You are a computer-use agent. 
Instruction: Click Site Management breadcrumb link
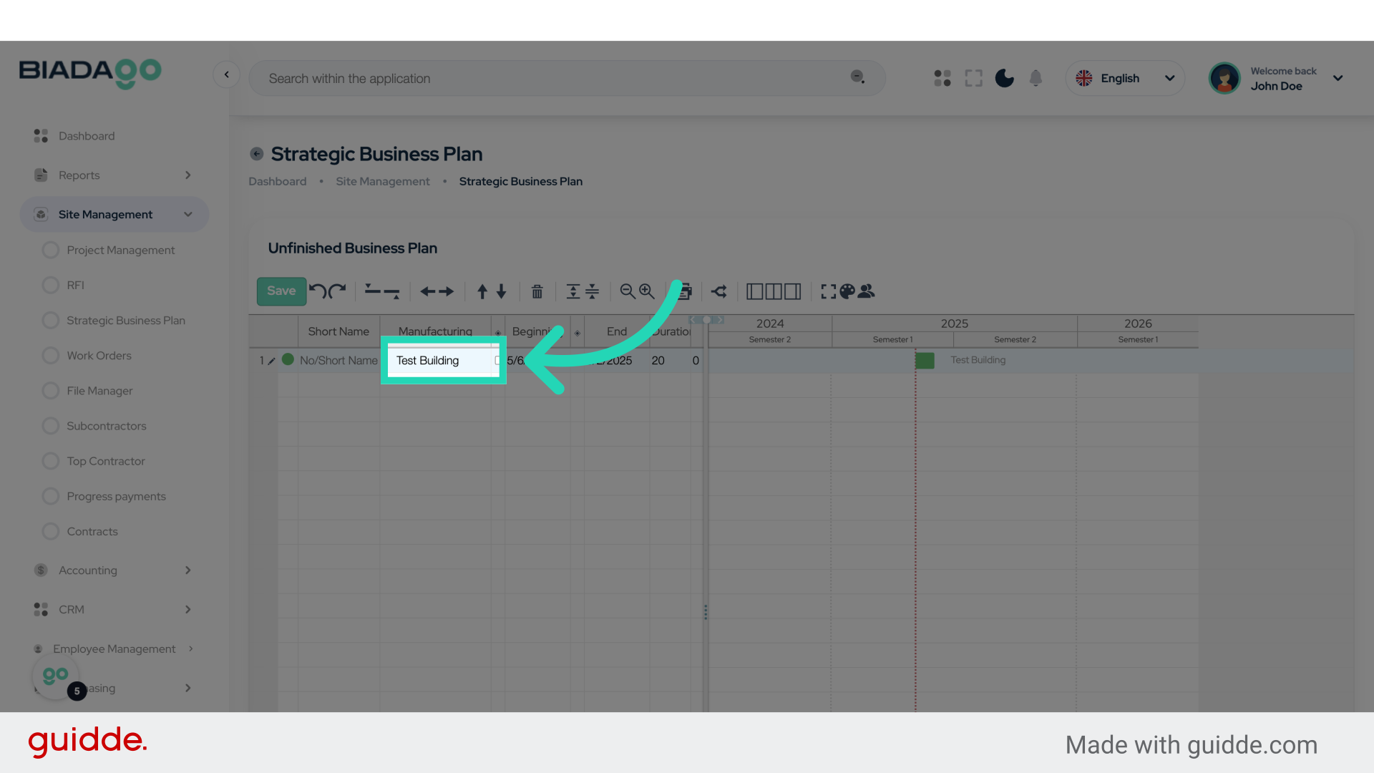[383, 182]
